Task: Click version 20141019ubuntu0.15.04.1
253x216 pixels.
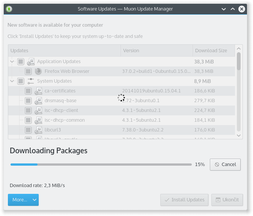Action: click(x=151, y=91)
